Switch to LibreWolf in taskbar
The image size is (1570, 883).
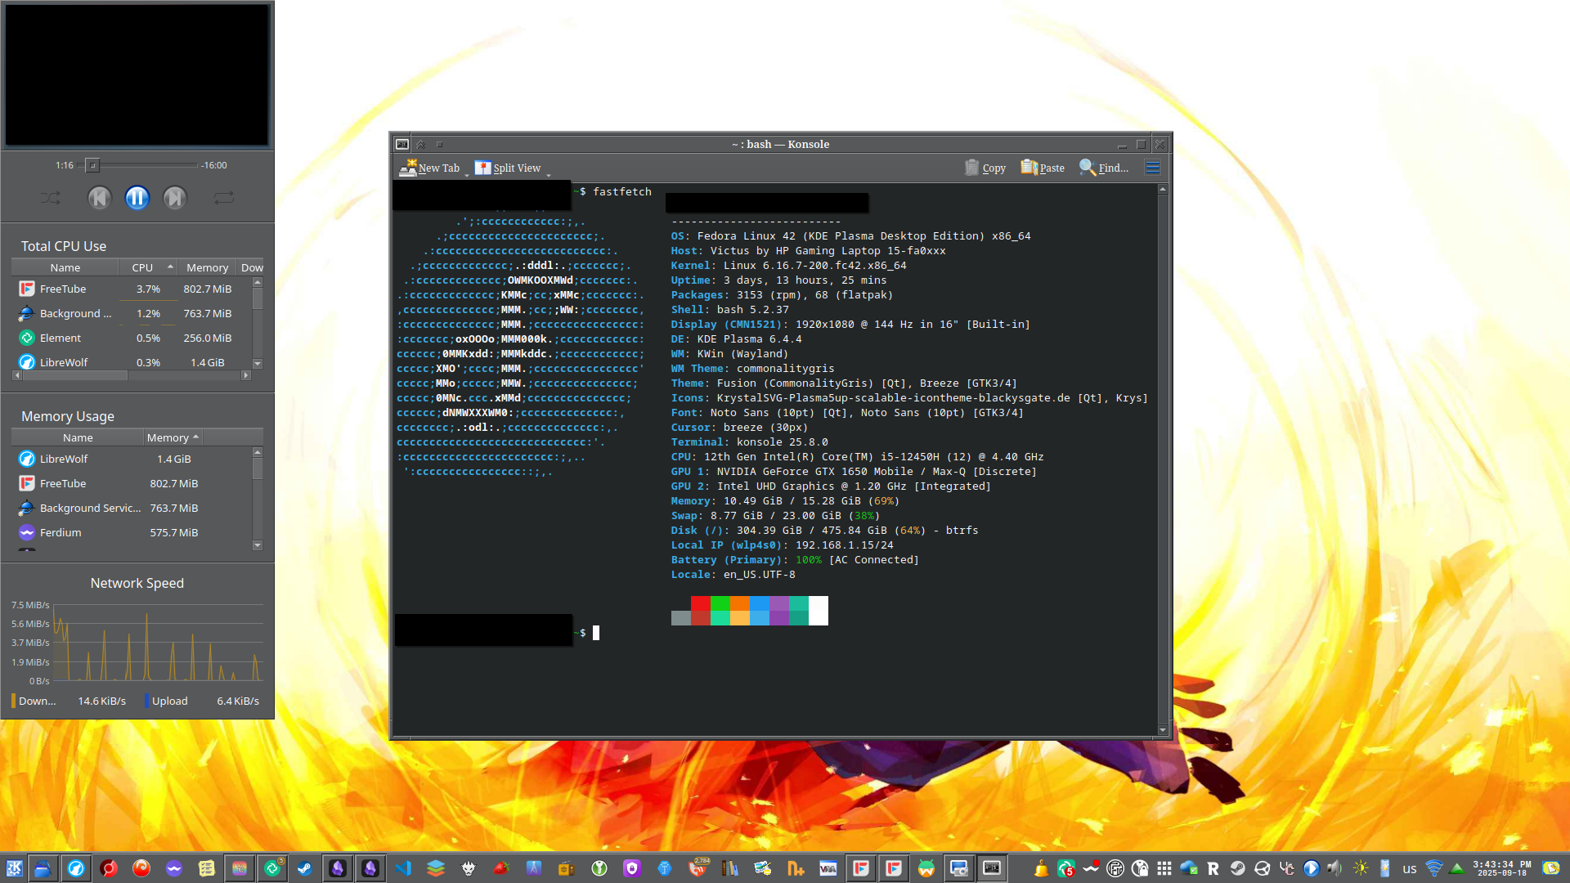point(76,868)
